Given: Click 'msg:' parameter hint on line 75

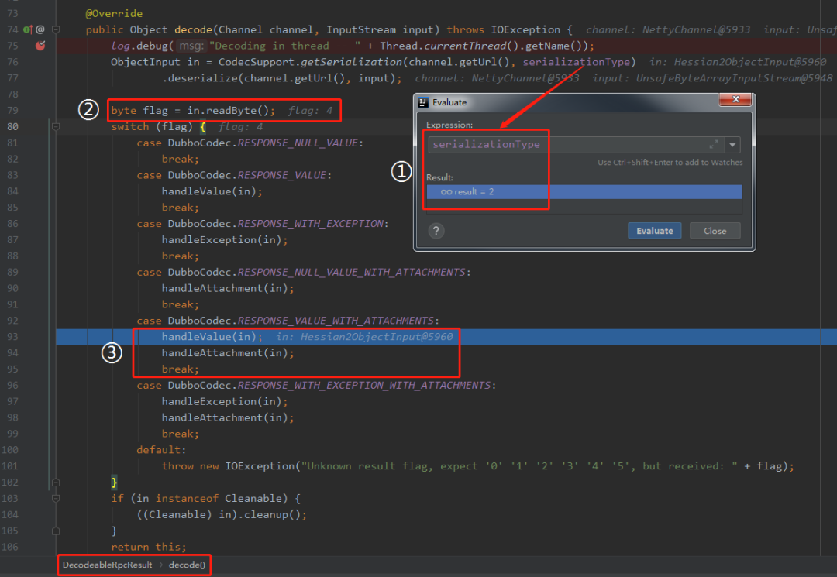Looking at the screenshot, I should [191, 46].
